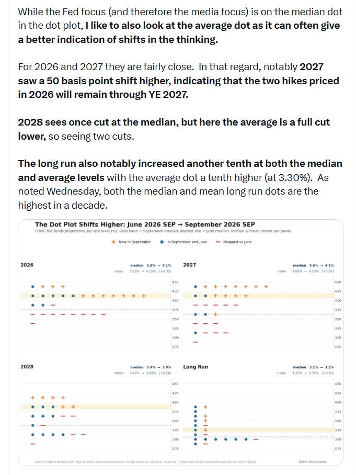356x475 pixels.
Task: Select the "Long Run" panel heading
Action: [196, 367]
